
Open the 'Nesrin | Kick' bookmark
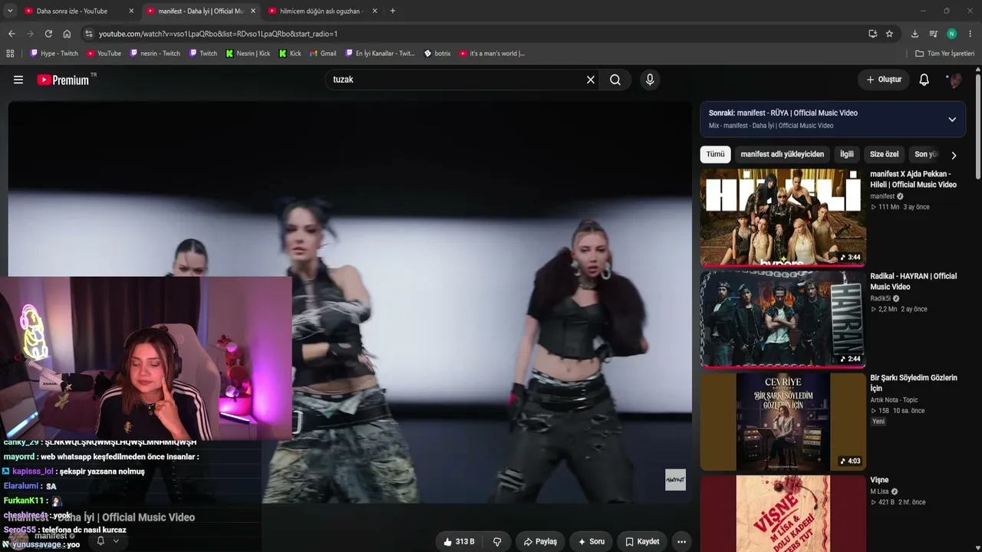coord(248,54)
